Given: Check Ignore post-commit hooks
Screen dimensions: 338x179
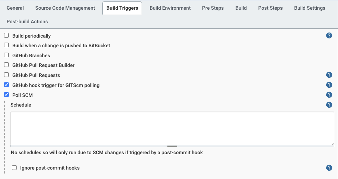Looking at the screenshot, I should 14,168.
